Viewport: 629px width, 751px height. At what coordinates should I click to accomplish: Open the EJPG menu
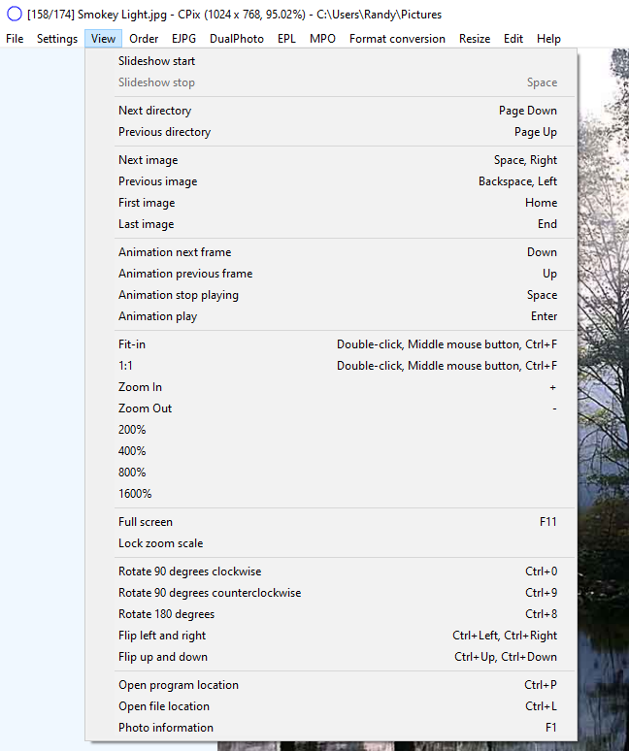(184, 39)
